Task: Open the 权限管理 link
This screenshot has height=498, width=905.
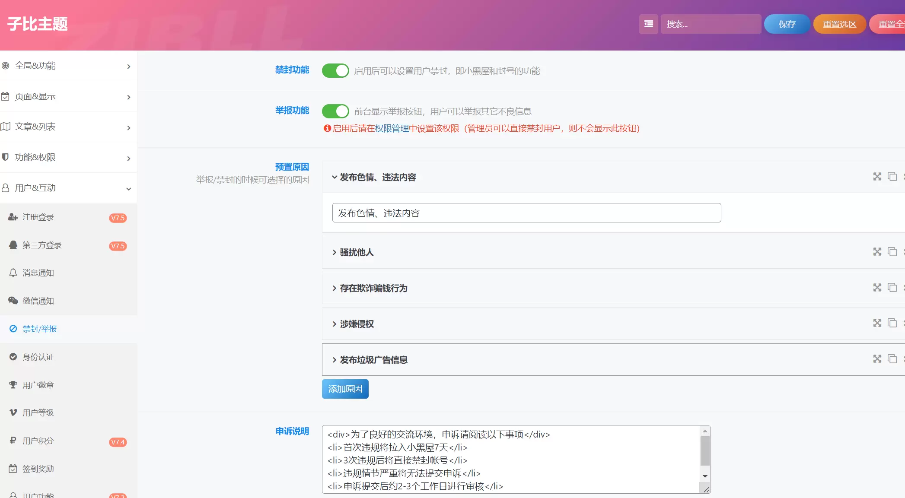Action: (392, 128)
